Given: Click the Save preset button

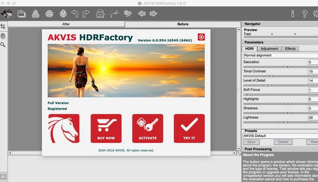Looking at the screenshot, I should click(x=251, y=142).
